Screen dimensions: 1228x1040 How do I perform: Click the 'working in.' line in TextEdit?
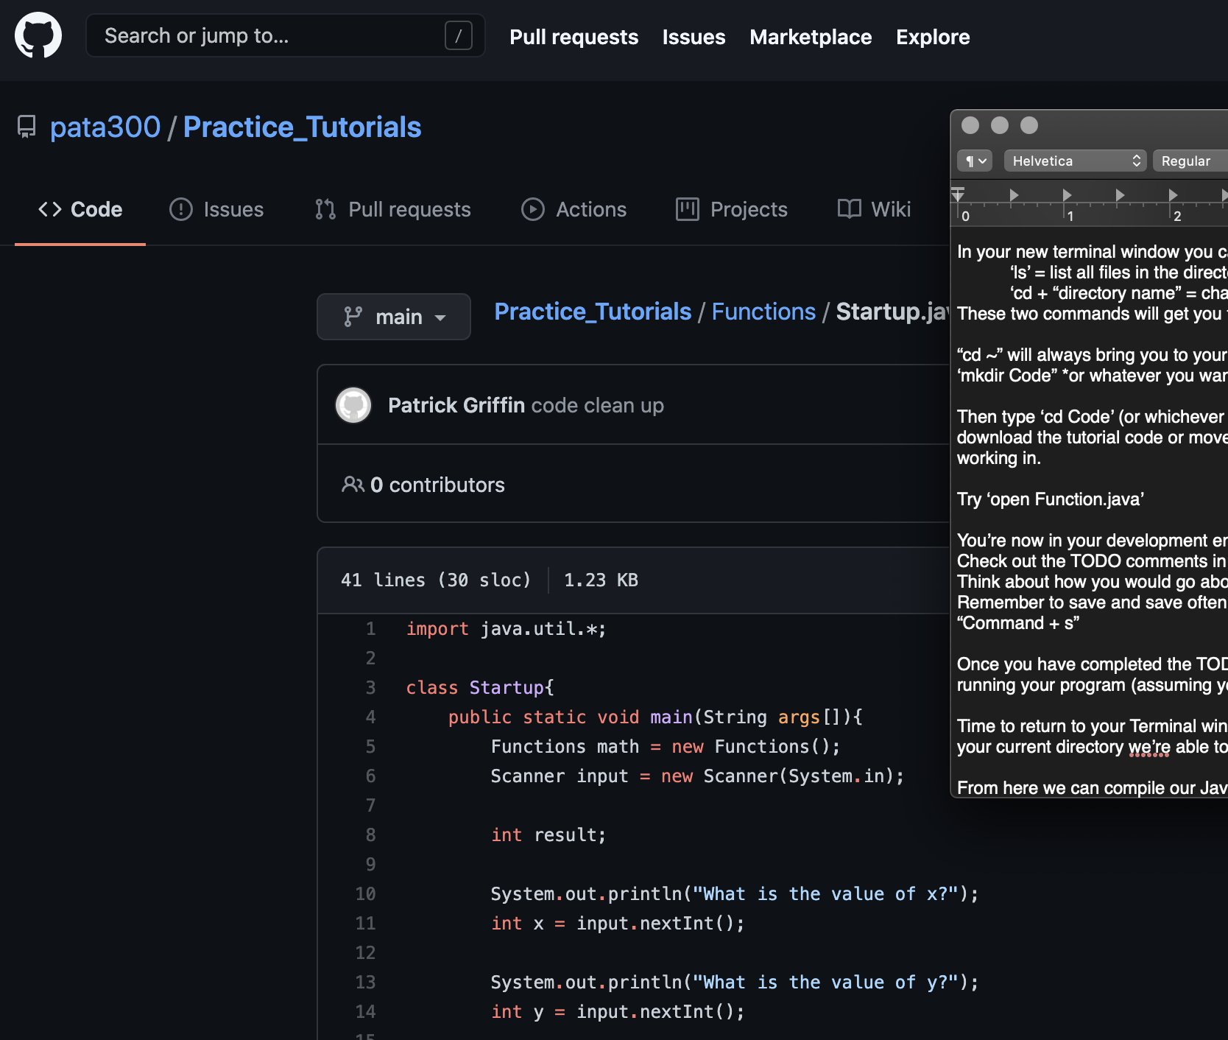[x=999, y=458]
